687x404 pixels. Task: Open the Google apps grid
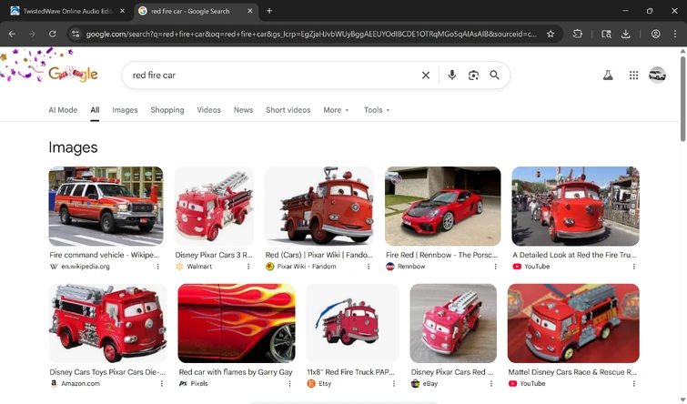[633, 75]
